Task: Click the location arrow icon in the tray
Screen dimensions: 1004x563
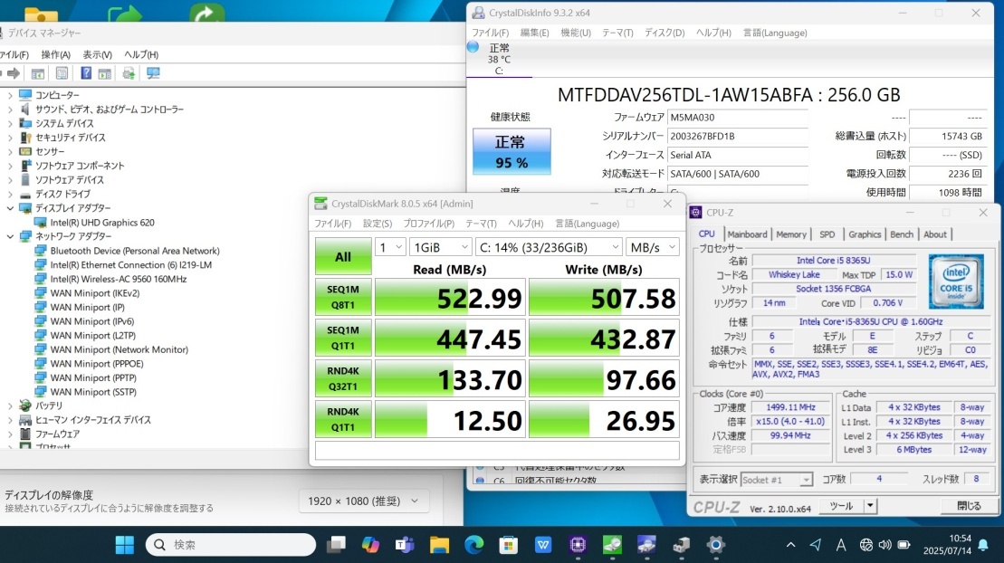Action: point(816,544)
